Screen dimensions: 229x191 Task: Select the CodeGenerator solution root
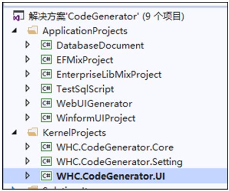click(106, 16)
